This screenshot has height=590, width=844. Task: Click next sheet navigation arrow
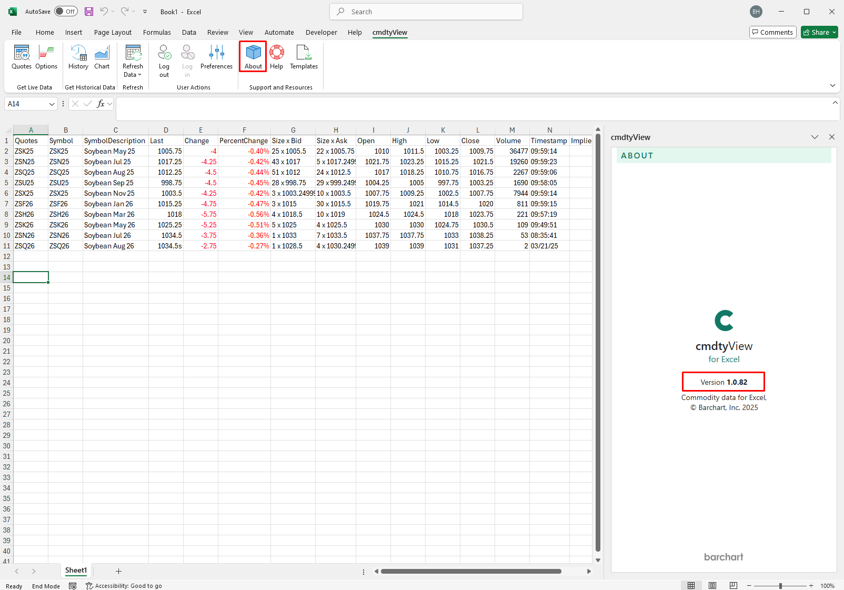[x=34, y=571]
